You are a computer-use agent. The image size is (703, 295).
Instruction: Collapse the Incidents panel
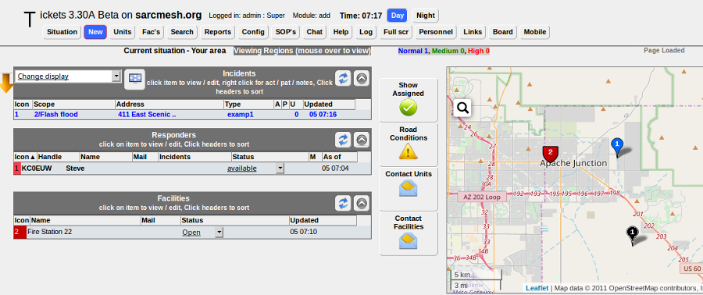362,78
